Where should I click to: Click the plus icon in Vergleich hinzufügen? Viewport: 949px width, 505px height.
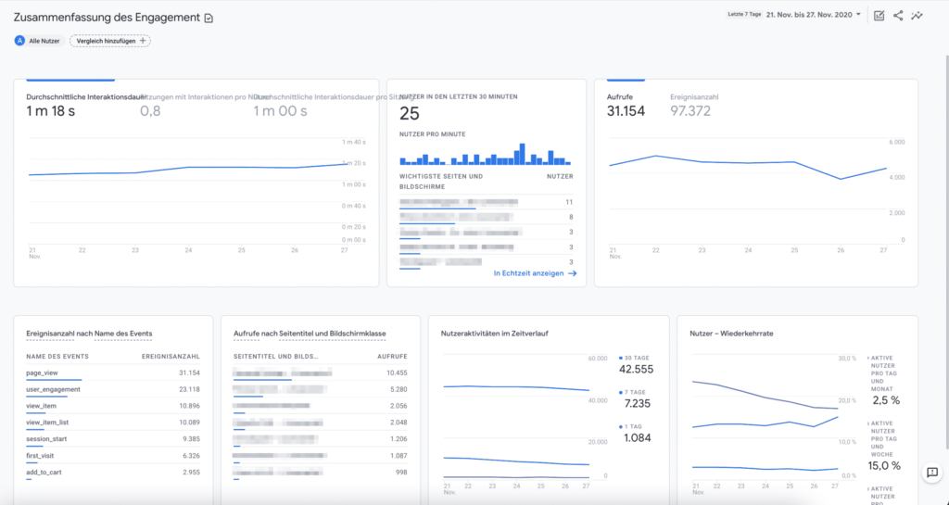143,41
